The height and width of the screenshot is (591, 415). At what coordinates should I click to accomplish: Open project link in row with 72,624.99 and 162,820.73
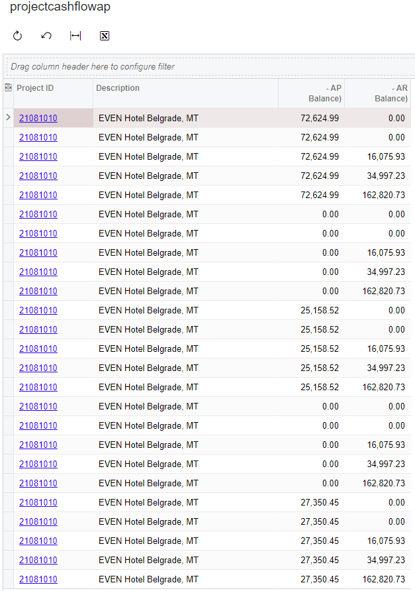coord(38,195)
